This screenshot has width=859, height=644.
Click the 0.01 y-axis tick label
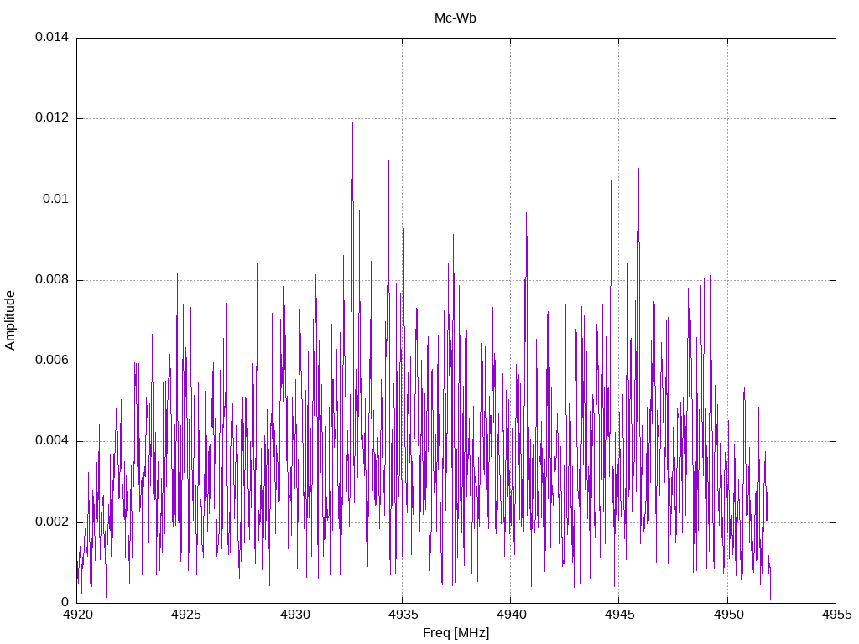(x=56, y=199)
